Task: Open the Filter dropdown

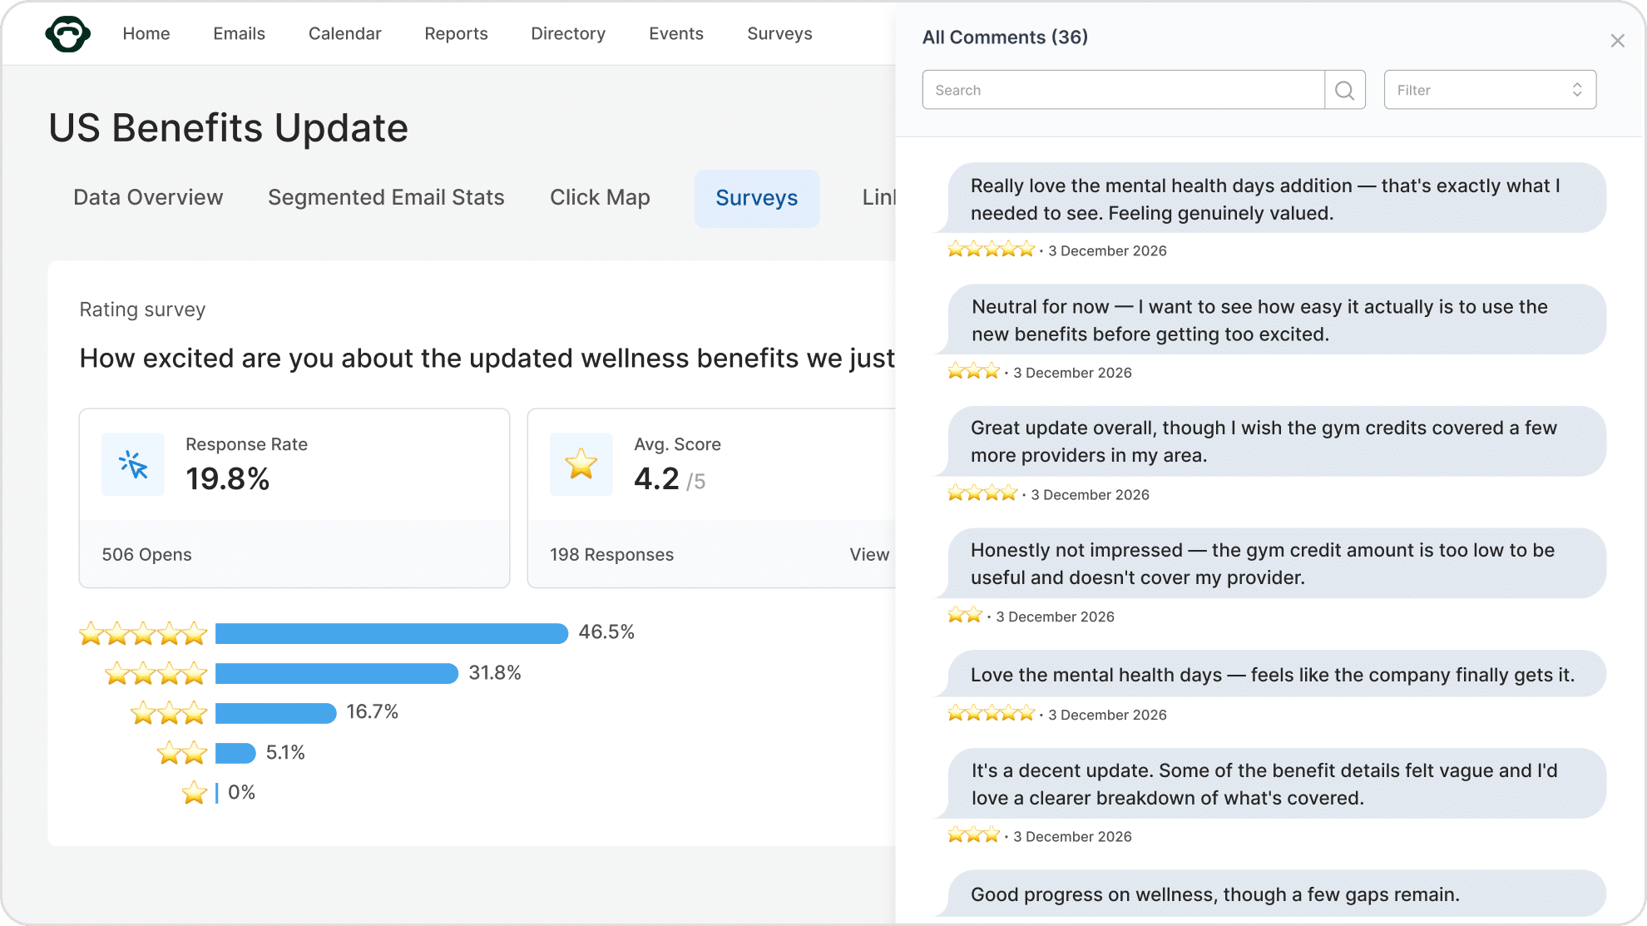Action: click(1489, 89)
